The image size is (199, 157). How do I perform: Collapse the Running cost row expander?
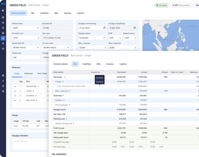pos(66,119)
